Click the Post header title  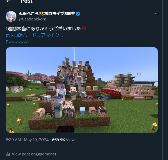27,1
